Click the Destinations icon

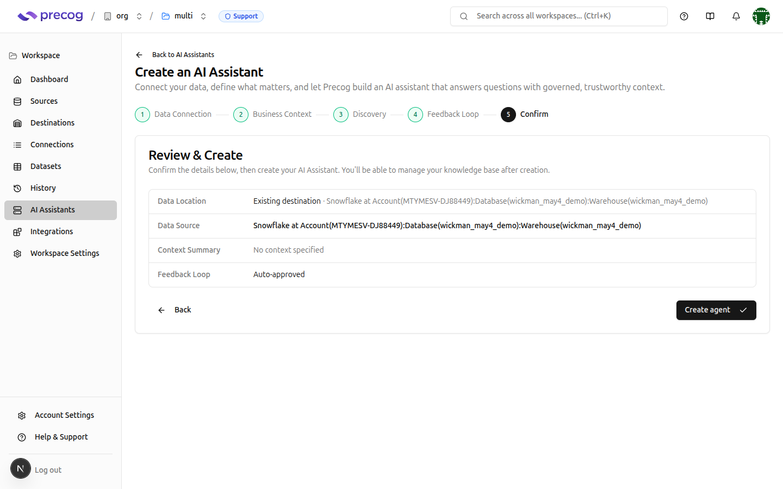click(x=17, y=123)
